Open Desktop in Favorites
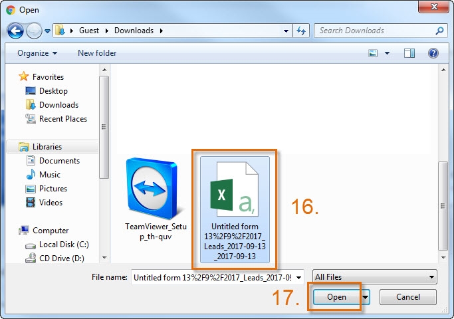Image resolution: width=454 pixels, height=319 pixels. tap(53, 91)
